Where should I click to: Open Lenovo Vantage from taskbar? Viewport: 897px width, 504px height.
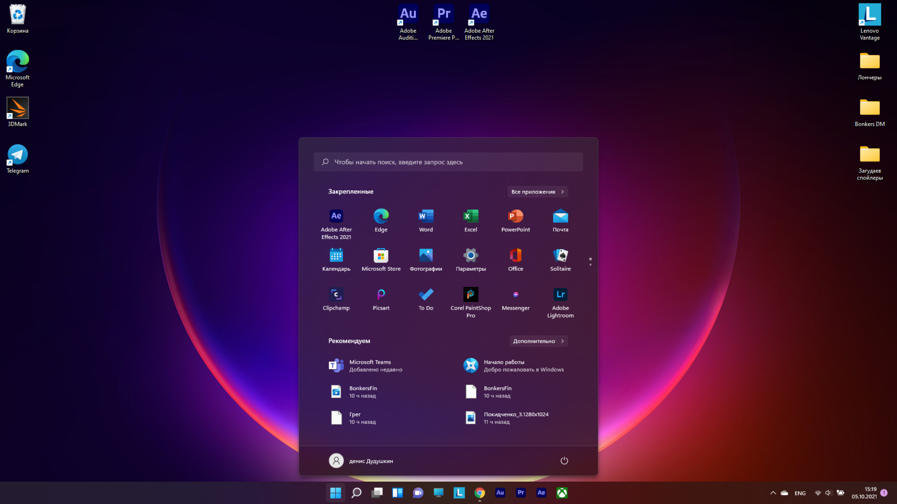[x=459, y=493]
